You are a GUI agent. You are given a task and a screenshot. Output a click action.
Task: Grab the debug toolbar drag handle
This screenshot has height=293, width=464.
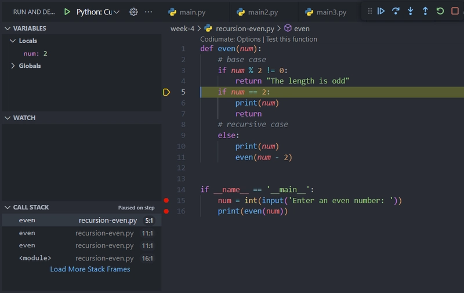(x=370, y=11)
